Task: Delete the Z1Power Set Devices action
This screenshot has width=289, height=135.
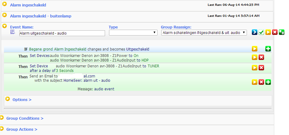Action: coord(261,57)
